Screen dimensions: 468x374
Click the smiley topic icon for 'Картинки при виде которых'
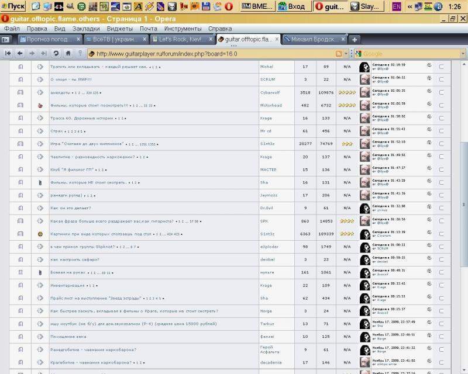[40, 234]
